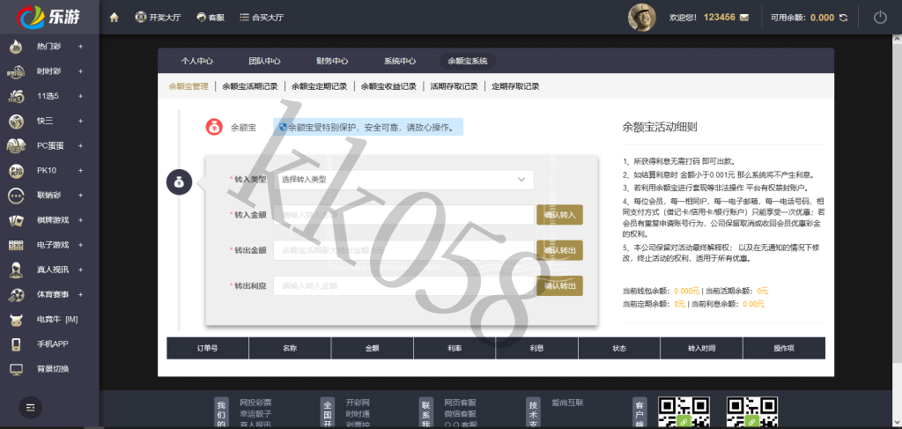This screenshot has width=902, height=429.
Task: Switch to 团队中心 tab
Action: 264,61
